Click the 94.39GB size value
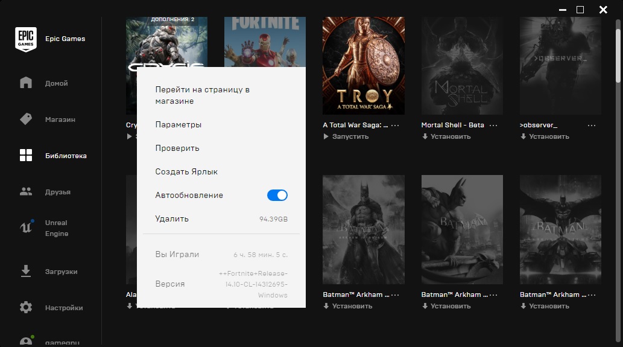 click(x=273, y=219)
